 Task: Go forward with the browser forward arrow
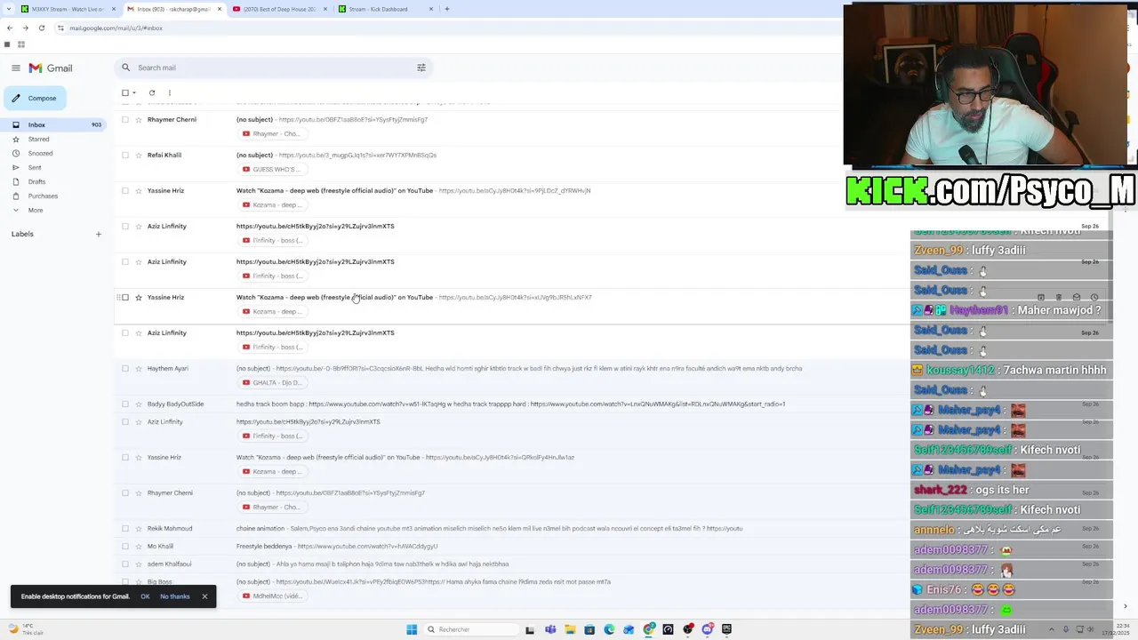[25, 28]
